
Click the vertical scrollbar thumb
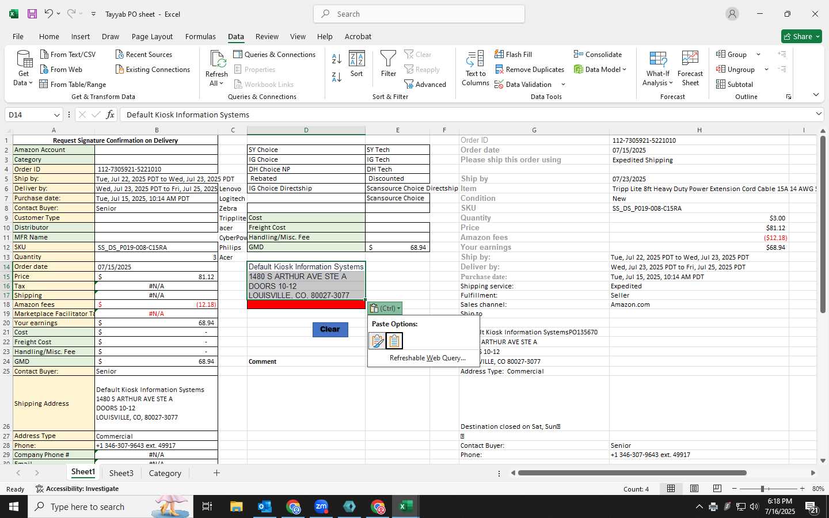823,224
